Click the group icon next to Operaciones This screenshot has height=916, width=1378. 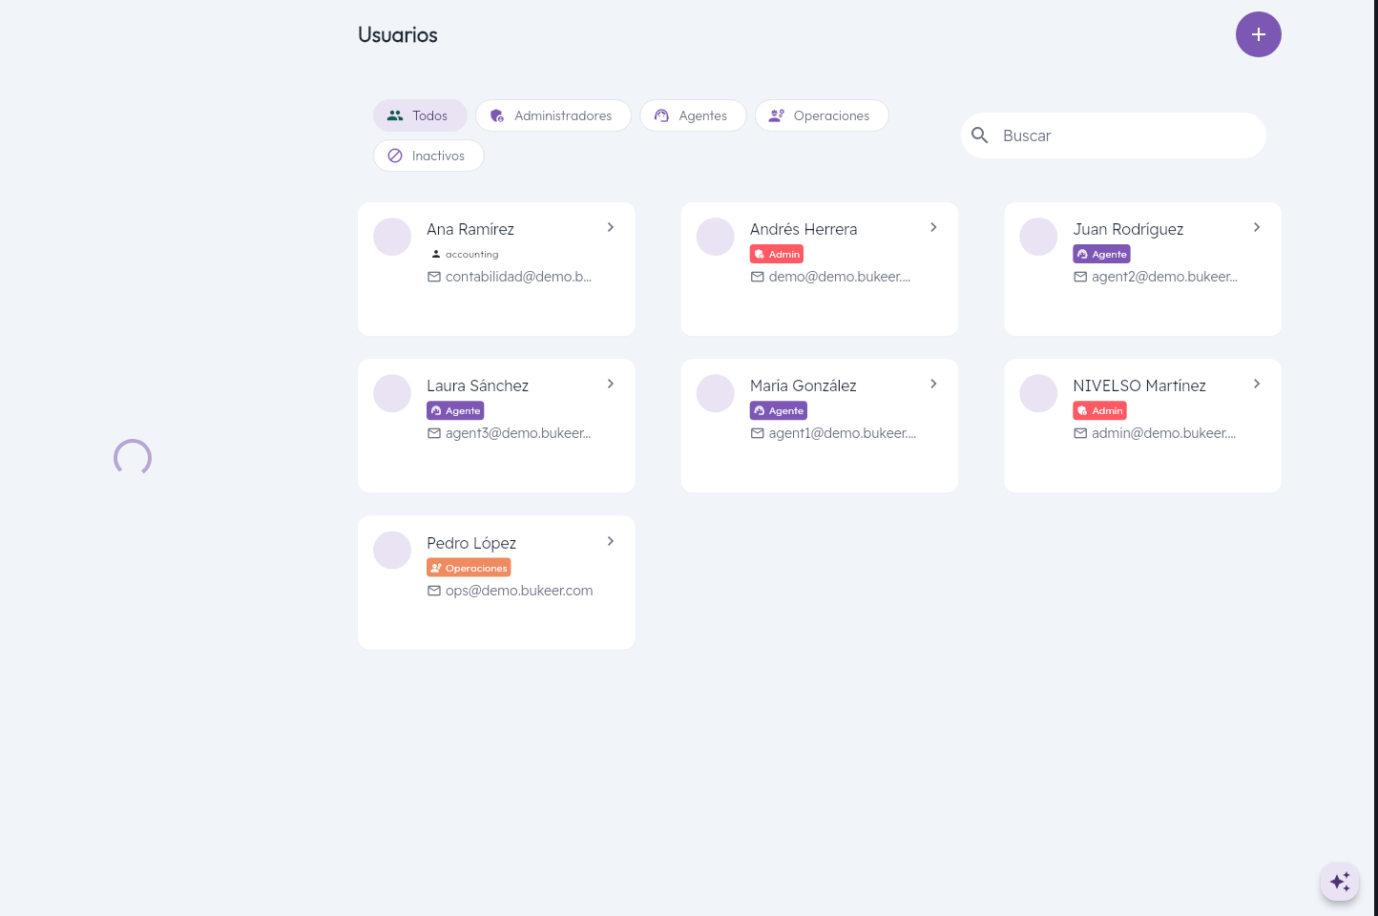pyautogui.click(x=776, y=115)
